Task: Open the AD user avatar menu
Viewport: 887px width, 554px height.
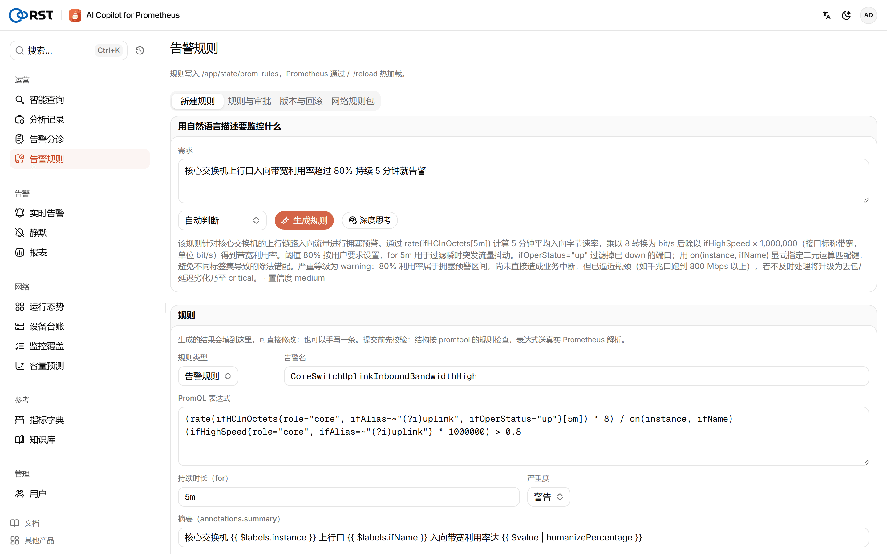Action: tap(868, 15)
